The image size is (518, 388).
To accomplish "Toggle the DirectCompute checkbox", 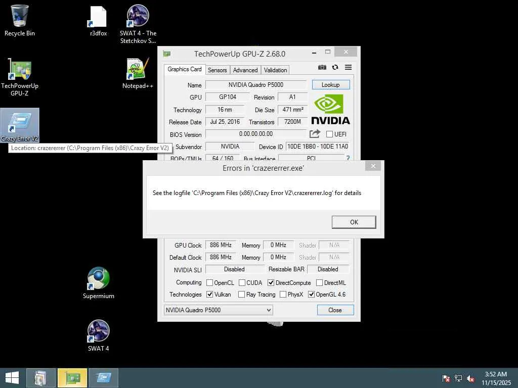I will coord(271,283).
